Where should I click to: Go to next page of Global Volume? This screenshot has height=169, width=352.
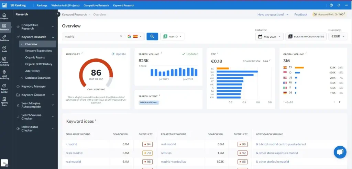click(x=340, y=102)
